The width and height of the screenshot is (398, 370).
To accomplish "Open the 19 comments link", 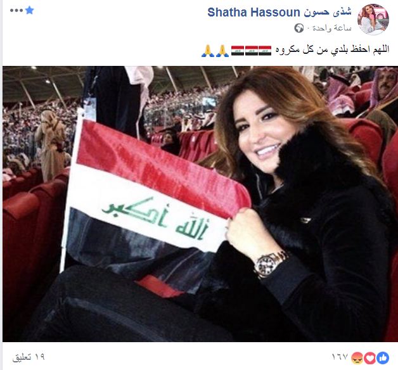I will click(29, 357).
